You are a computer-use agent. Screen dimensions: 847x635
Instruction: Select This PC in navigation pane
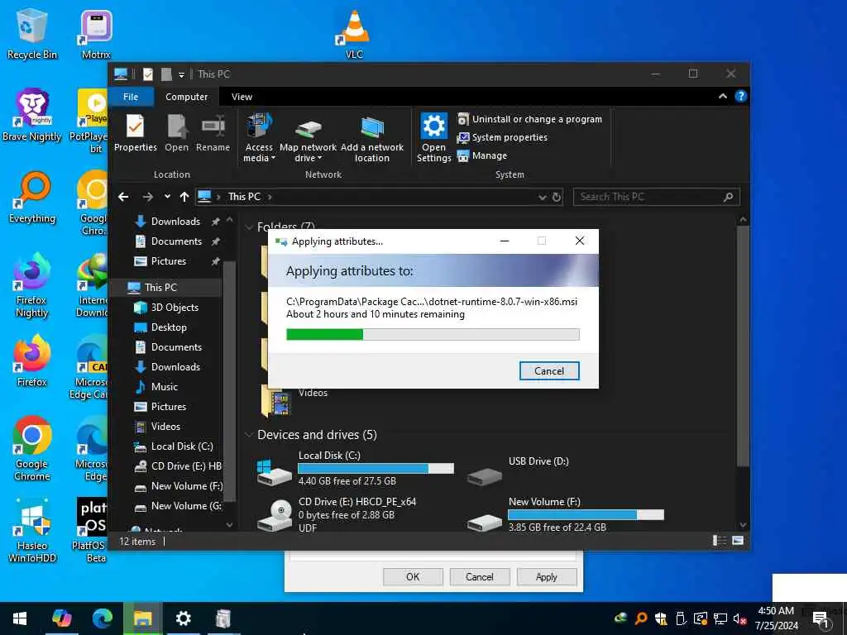[160, 287]
